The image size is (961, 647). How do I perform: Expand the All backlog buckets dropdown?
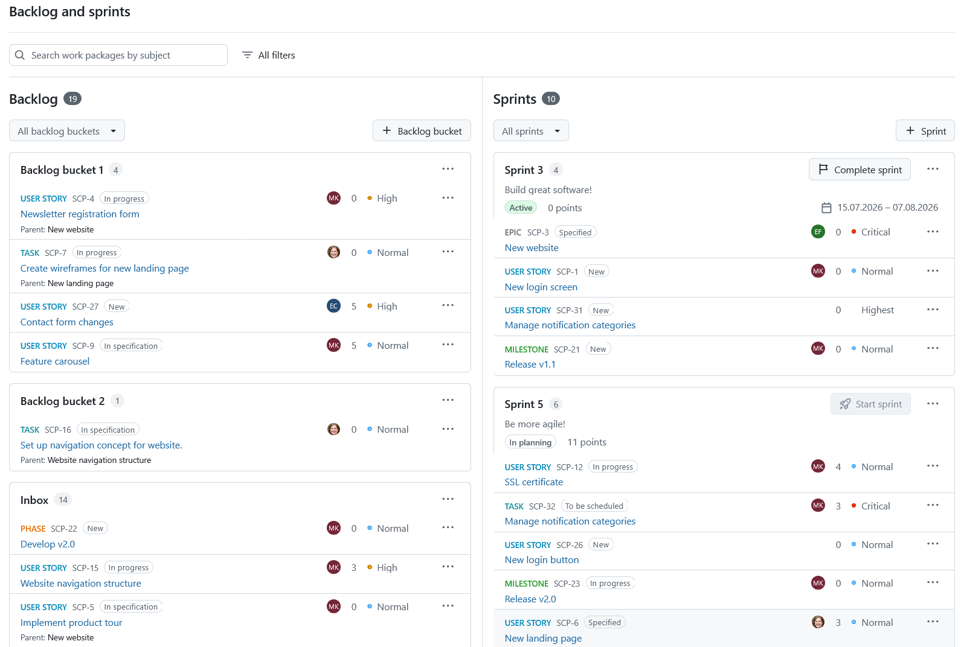click(x=67, y=131)
